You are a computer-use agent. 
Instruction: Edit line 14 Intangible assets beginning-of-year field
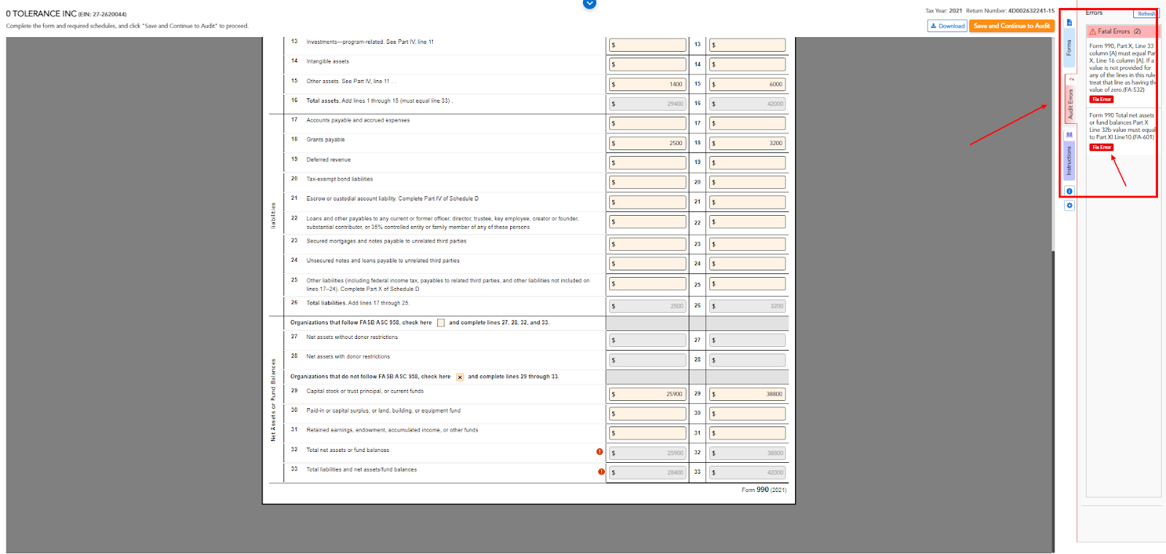click(647, 65)
